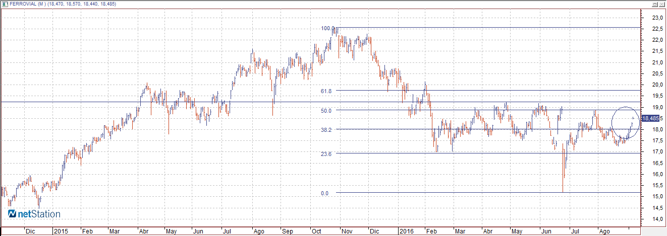The width and height of the screenshot is (667, 236).
Task: Click the Sep month label on time axis
Action: point(287,232)
